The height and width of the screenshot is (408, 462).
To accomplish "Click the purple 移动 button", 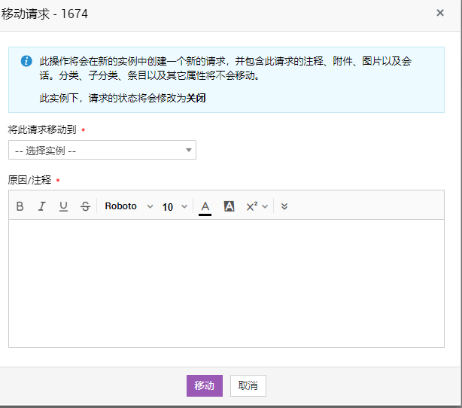I will (x=205, y=385).
